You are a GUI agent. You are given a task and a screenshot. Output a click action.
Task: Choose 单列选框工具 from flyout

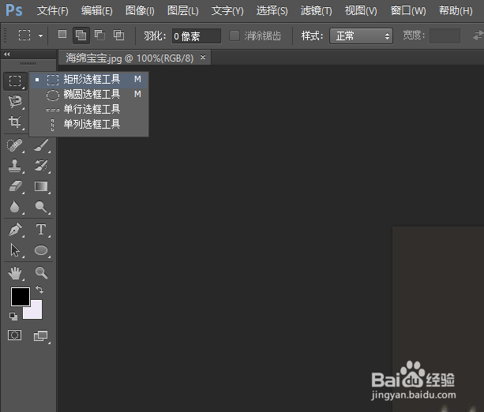tap(89, 124)
